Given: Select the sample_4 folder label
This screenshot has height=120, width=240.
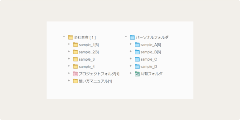Looking at the screenshot, I should 87,67.
